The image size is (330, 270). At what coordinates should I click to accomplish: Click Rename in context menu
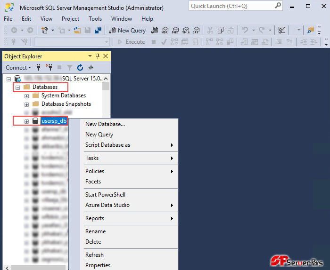coord(129,231)
